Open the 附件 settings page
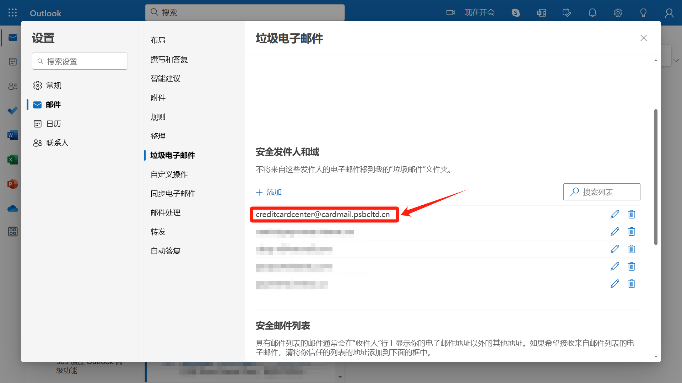 [x=158, y=98]
